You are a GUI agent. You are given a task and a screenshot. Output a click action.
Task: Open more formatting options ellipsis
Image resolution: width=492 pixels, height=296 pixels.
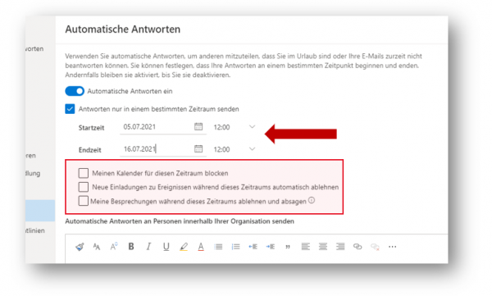[392, 247]
